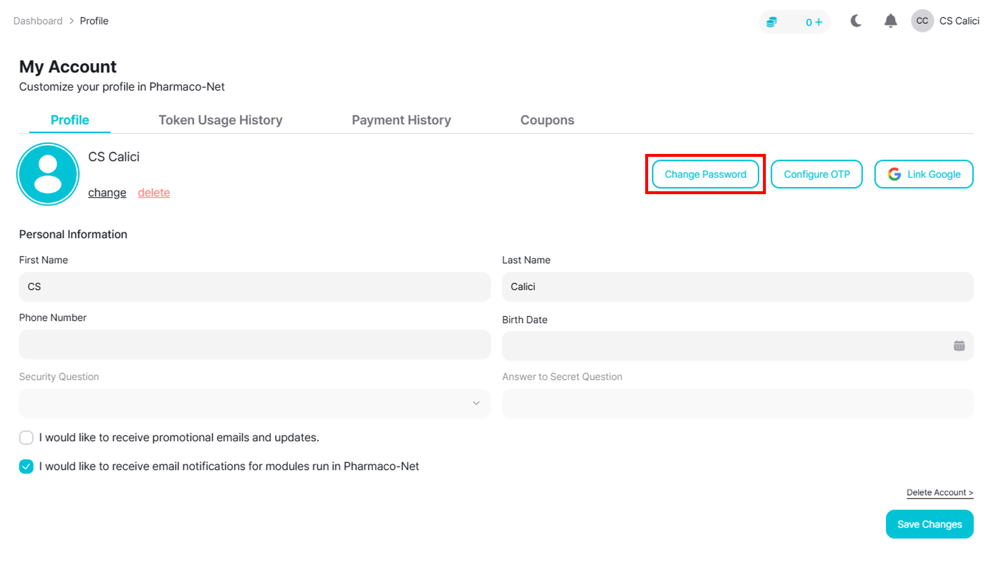Open CS Calici user menu
The width and height of the screenshot is (992, 565).
coord(959,21)
